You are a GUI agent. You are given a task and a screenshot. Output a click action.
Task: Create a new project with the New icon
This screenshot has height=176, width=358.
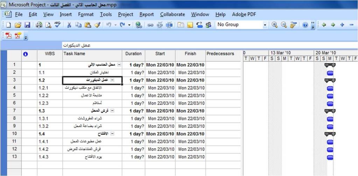[8, 25]
